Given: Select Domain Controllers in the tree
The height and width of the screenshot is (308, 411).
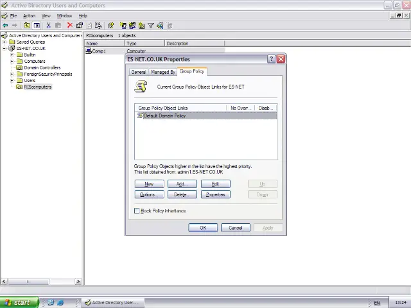Looking at the screenshot, I should point(42,67).
